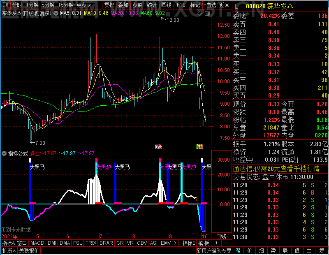Switch indicator to DMI
Screen dimensions: 329x255
click(x=52, y=243)
